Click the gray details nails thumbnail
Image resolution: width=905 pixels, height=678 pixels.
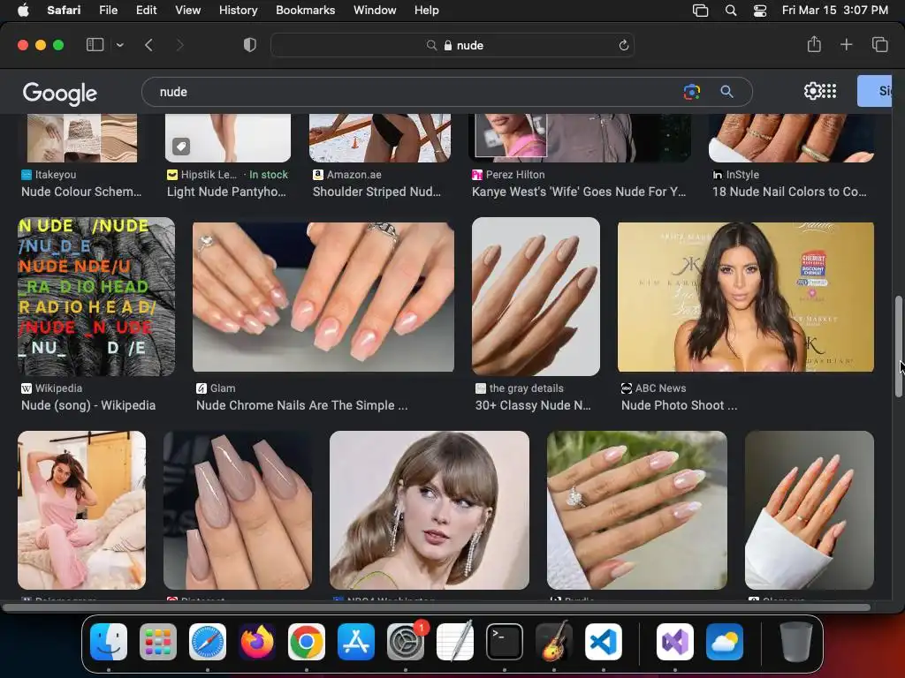coord(536,297)
